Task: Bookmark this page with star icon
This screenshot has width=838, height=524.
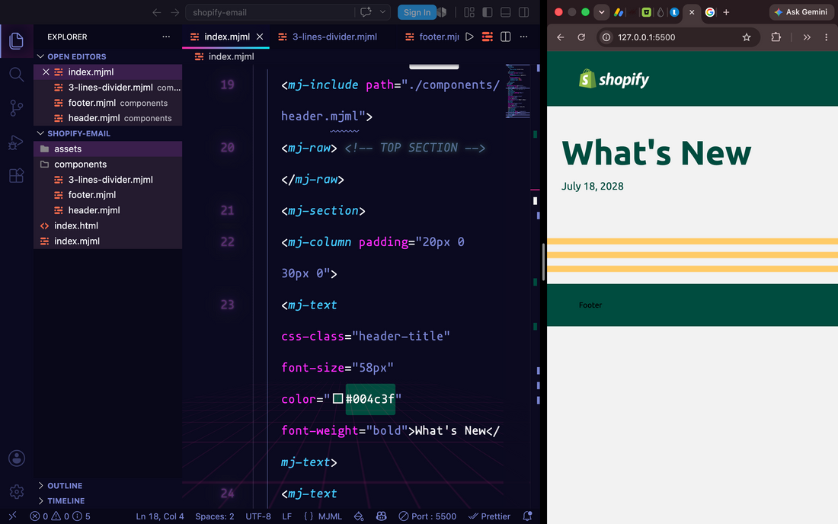Action: (x=747, y=37)
